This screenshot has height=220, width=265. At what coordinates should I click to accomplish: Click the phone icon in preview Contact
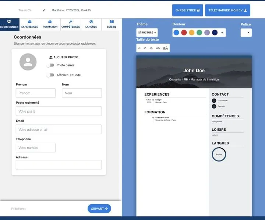point(214,101)
